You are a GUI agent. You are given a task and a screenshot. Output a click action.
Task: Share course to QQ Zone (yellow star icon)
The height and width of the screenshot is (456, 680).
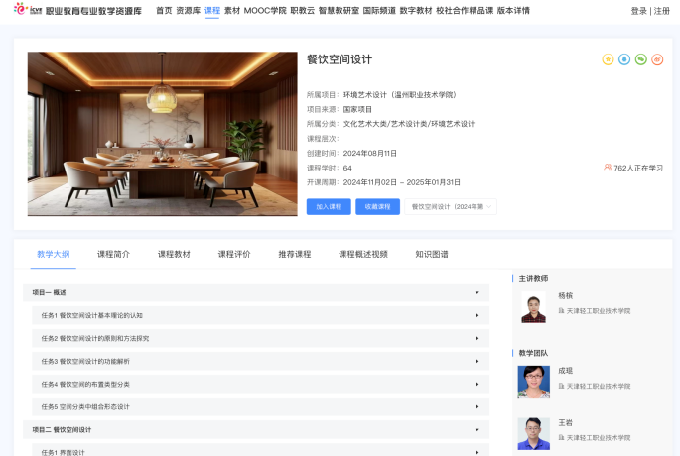(x=608, y=59)
